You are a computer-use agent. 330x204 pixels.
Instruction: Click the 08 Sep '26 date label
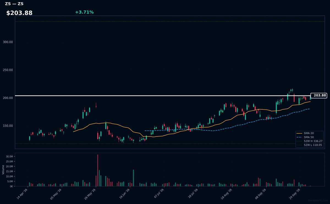coord(260,194)
